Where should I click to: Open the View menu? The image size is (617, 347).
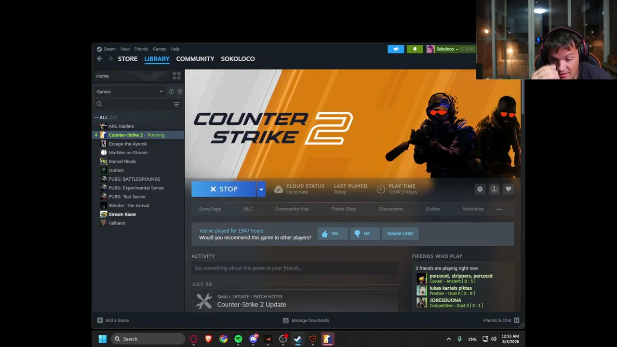click(x=125, y=49)
